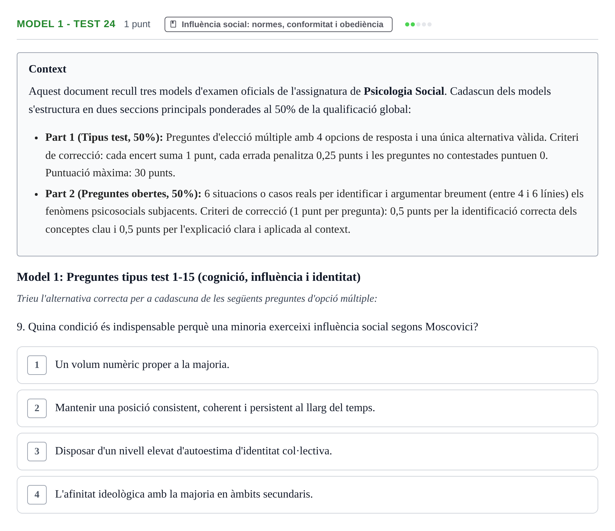Click the number 4 badge of fourth option
This screenshot has height=531, width=615.
click(37, 494)
